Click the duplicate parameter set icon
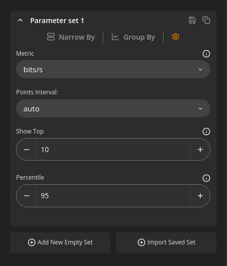The width and height of the screenshot is (227, 266). click(206, 20)
